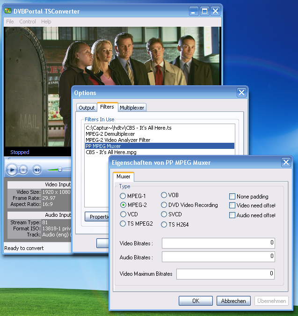Toggle the Video need offset checkbox
This screenshot has width=298, height=316.
[x=233, y=206]
